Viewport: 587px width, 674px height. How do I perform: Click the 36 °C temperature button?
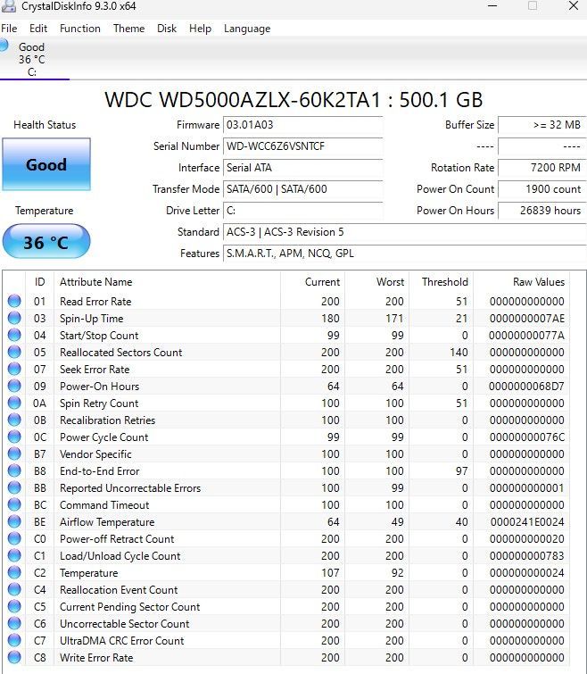coord(45,243)
